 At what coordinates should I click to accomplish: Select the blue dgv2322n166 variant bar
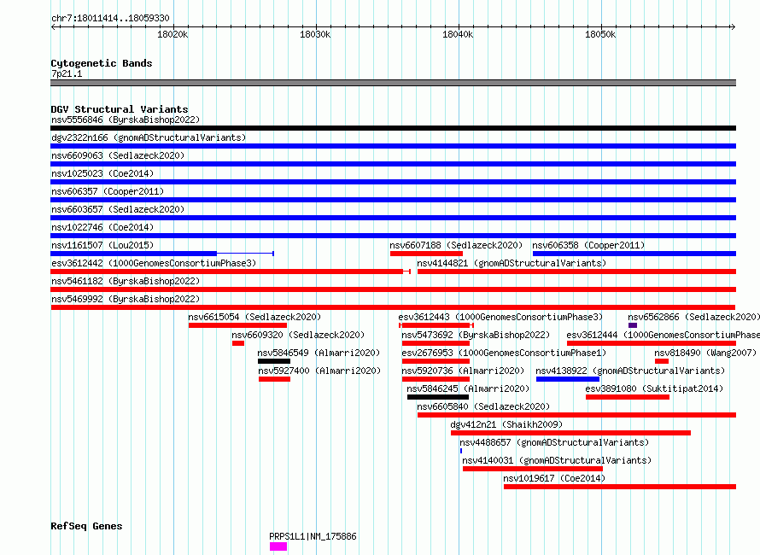(x=393, y=146)
